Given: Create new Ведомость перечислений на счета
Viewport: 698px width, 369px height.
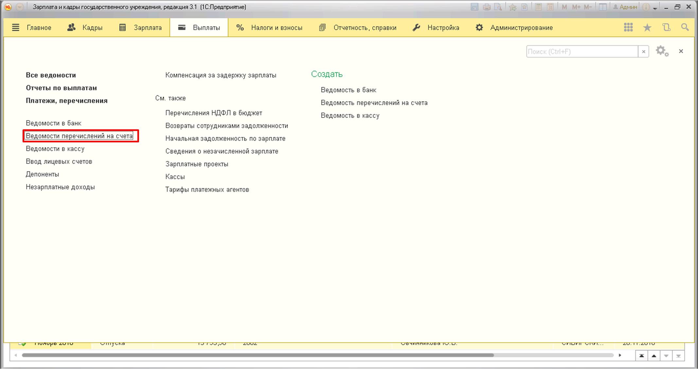Looking at the screenshot, I should (x=374, y=103).
